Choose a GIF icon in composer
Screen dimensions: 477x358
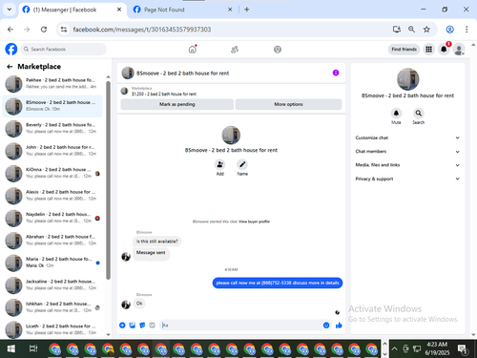[152, 326]
